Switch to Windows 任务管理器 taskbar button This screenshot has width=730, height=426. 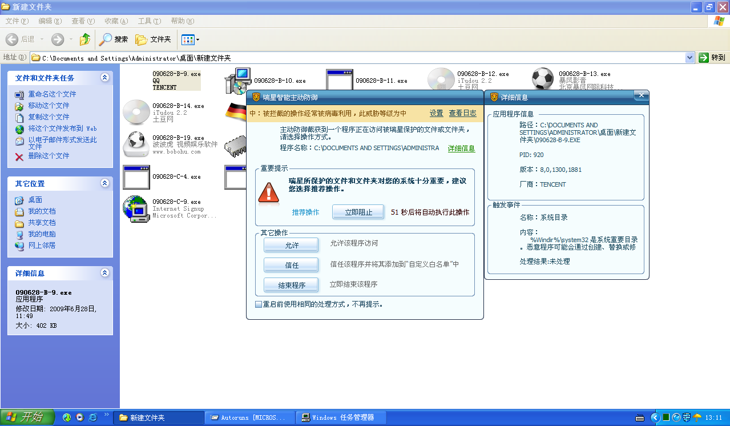coord(341,417)
